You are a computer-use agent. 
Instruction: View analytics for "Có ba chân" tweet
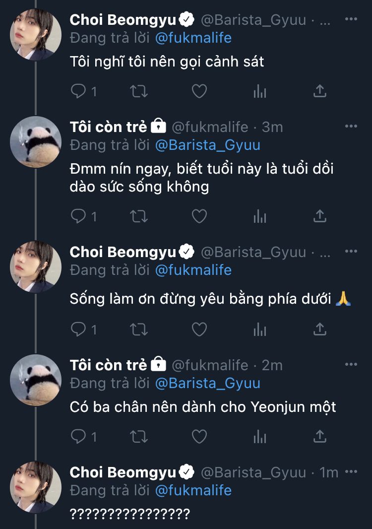coord(260,436)
